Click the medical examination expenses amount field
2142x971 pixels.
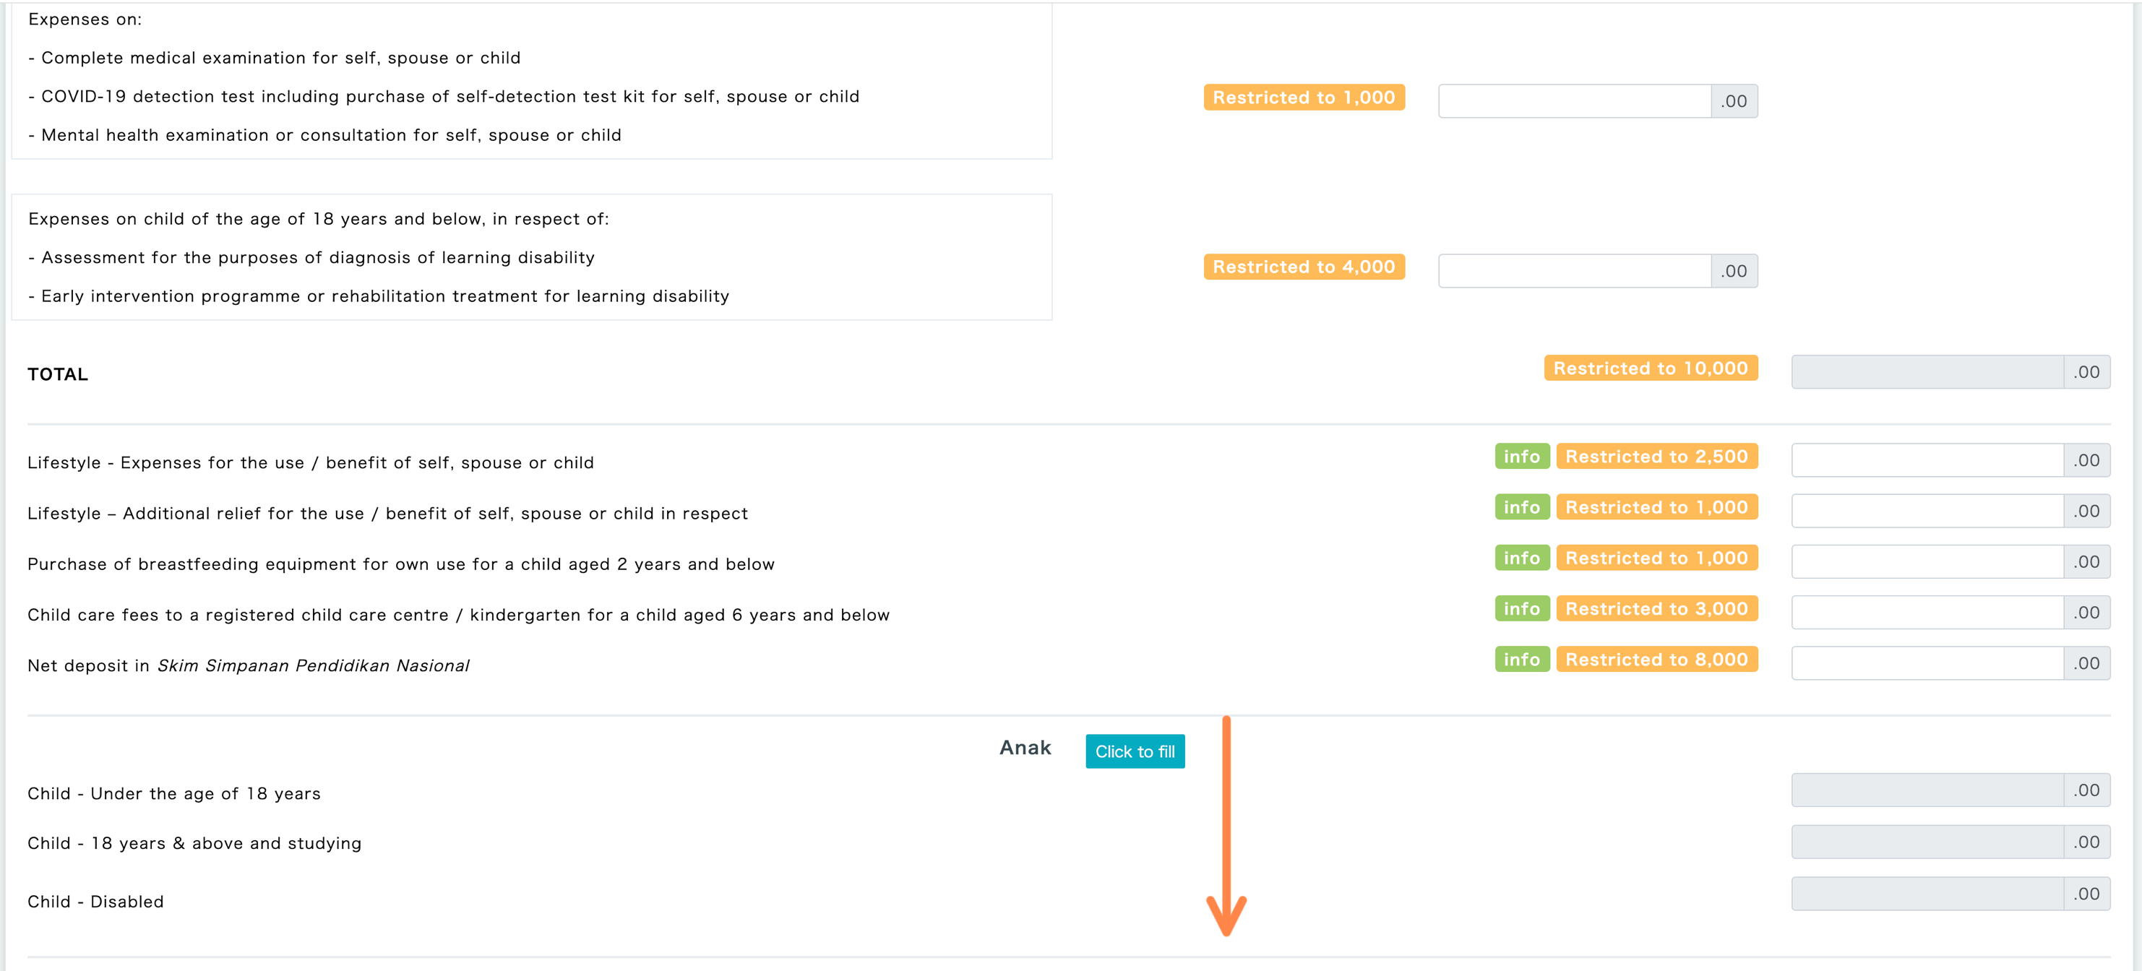[1574, 100]
